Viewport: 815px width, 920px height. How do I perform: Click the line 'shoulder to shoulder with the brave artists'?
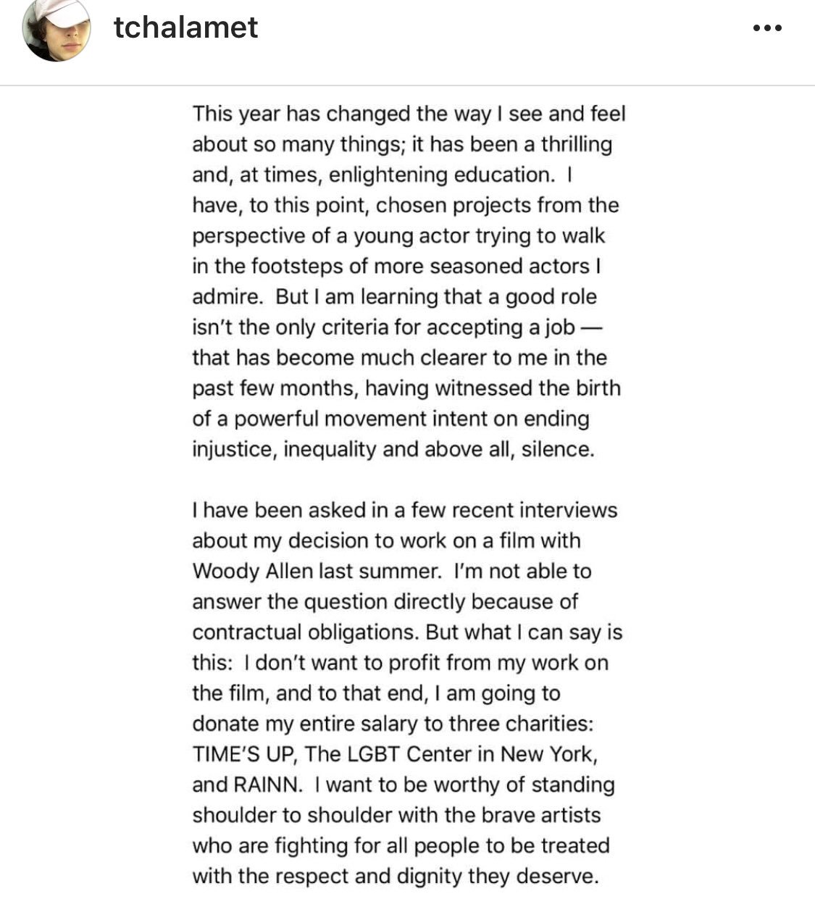[396, 815]
